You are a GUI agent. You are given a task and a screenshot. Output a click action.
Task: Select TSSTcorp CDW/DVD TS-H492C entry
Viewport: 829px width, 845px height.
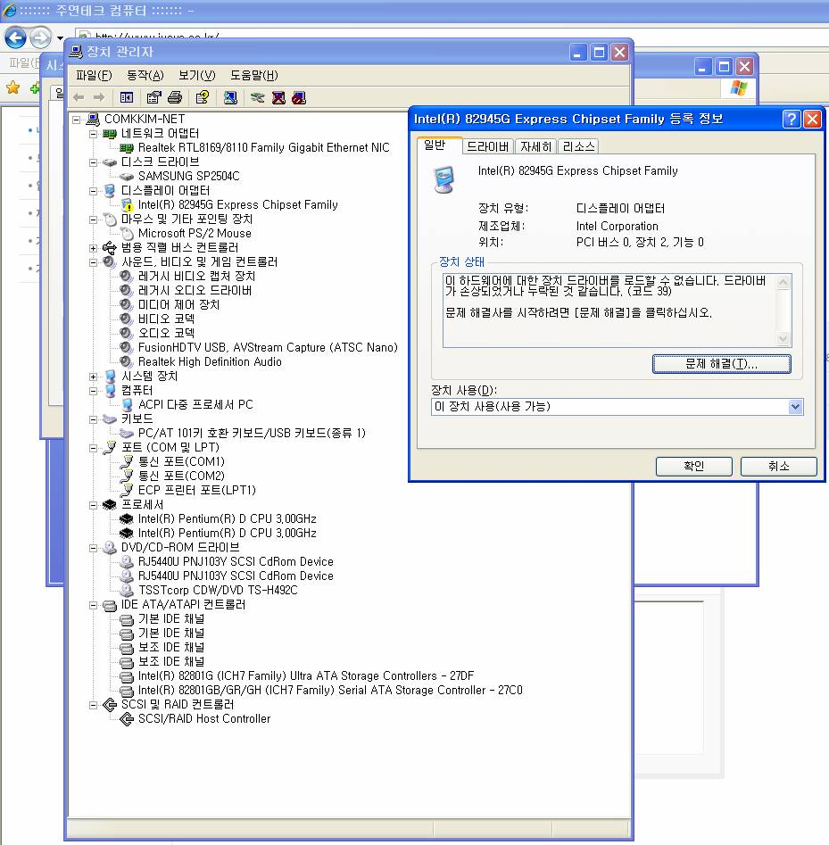point(218,591)
